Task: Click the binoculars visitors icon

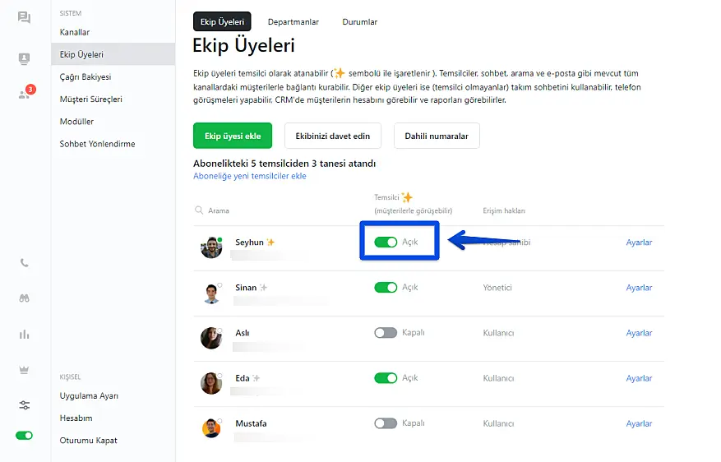Action: coord(24,298)
